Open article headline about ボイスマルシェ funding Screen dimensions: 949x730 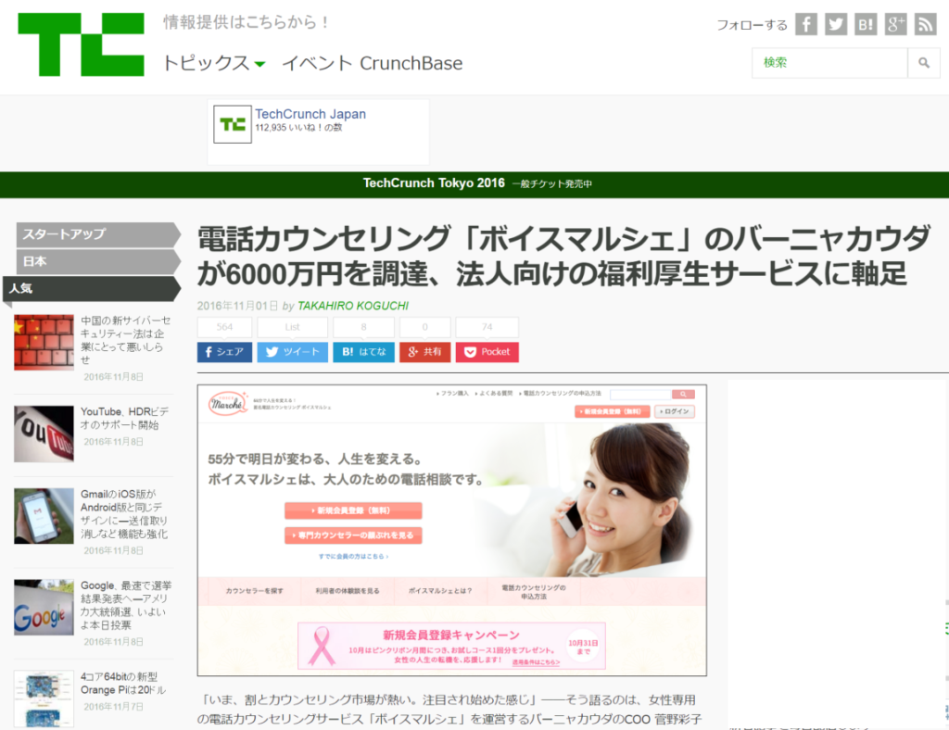563,256
